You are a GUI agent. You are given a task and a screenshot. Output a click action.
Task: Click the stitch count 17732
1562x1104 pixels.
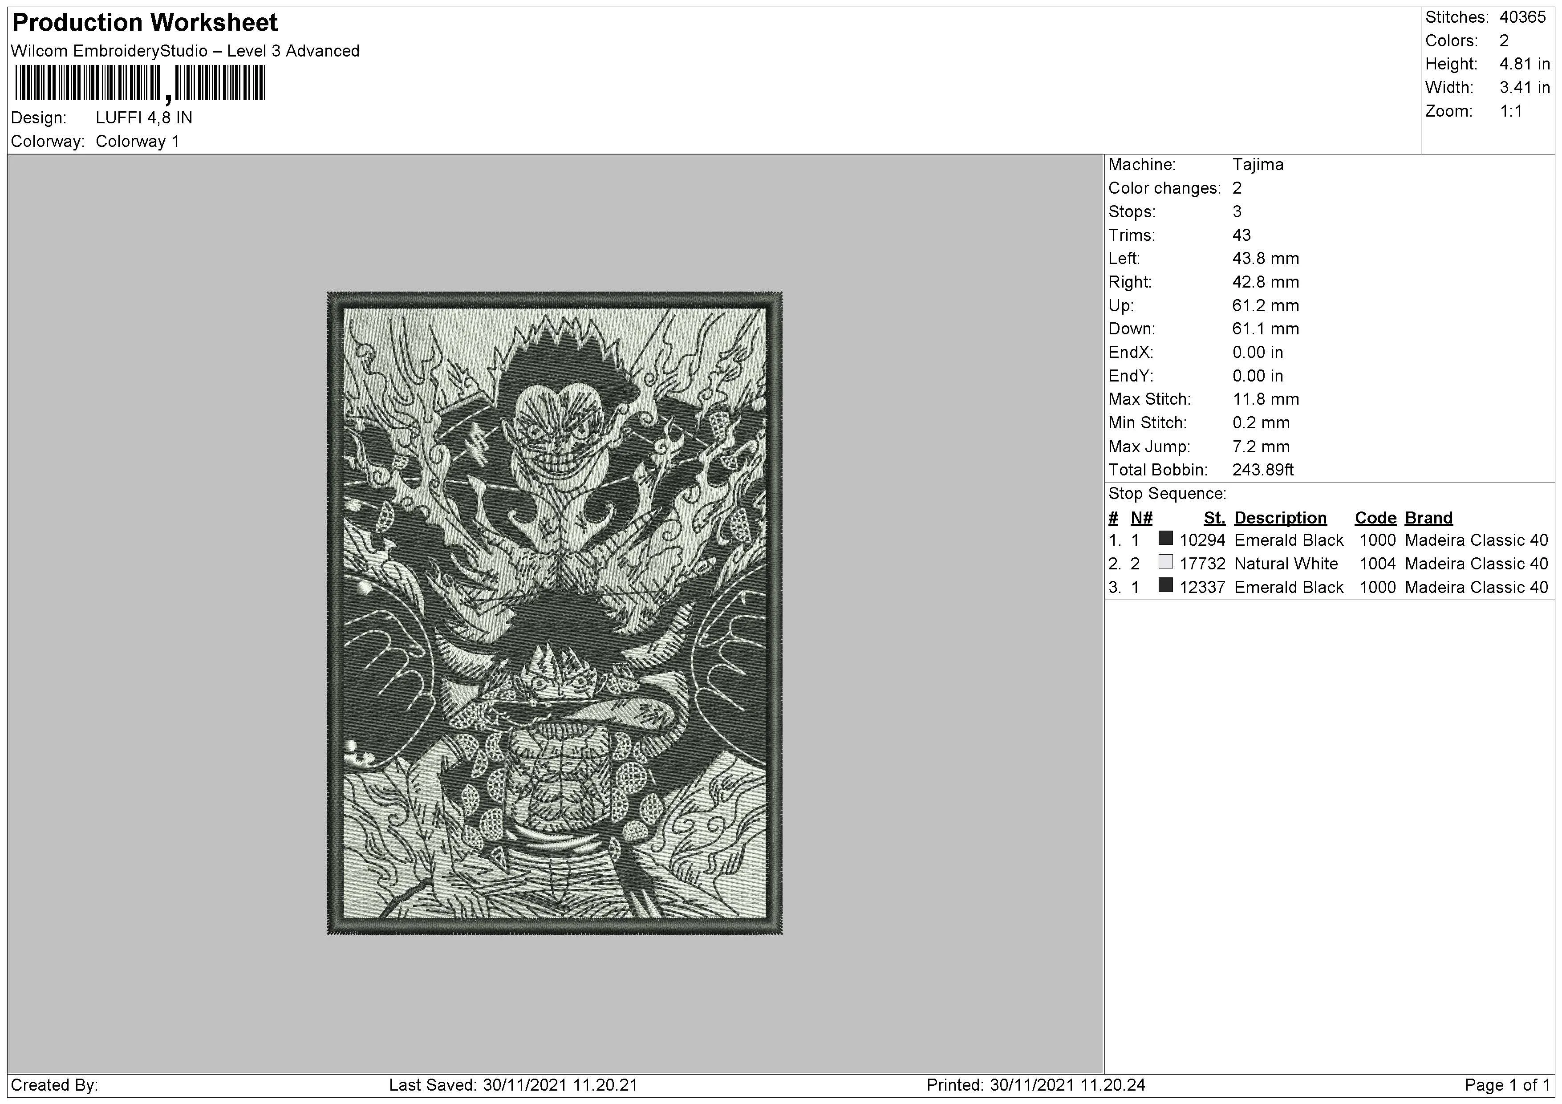[1202, 564]
